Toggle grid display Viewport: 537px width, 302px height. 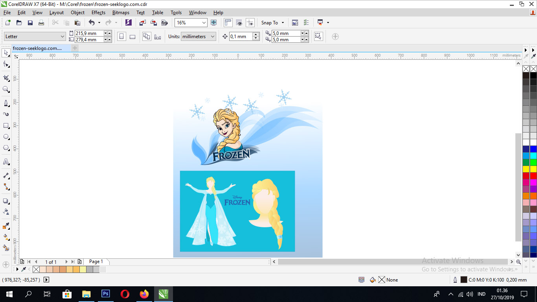coord(239,23)
